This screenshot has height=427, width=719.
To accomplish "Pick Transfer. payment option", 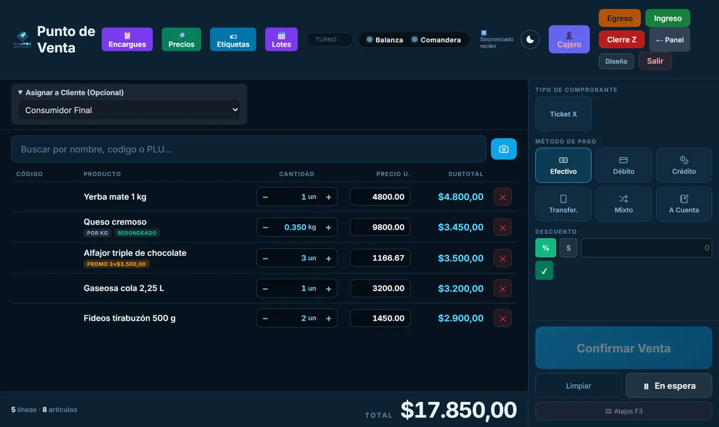I will tap(563, 204).
